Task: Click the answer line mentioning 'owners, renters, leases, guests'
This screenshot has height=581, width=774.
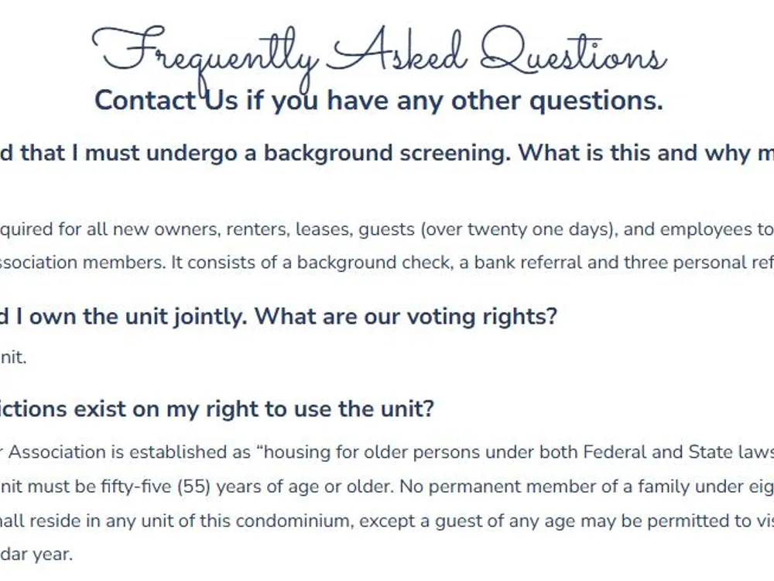Action: [387, 229]
